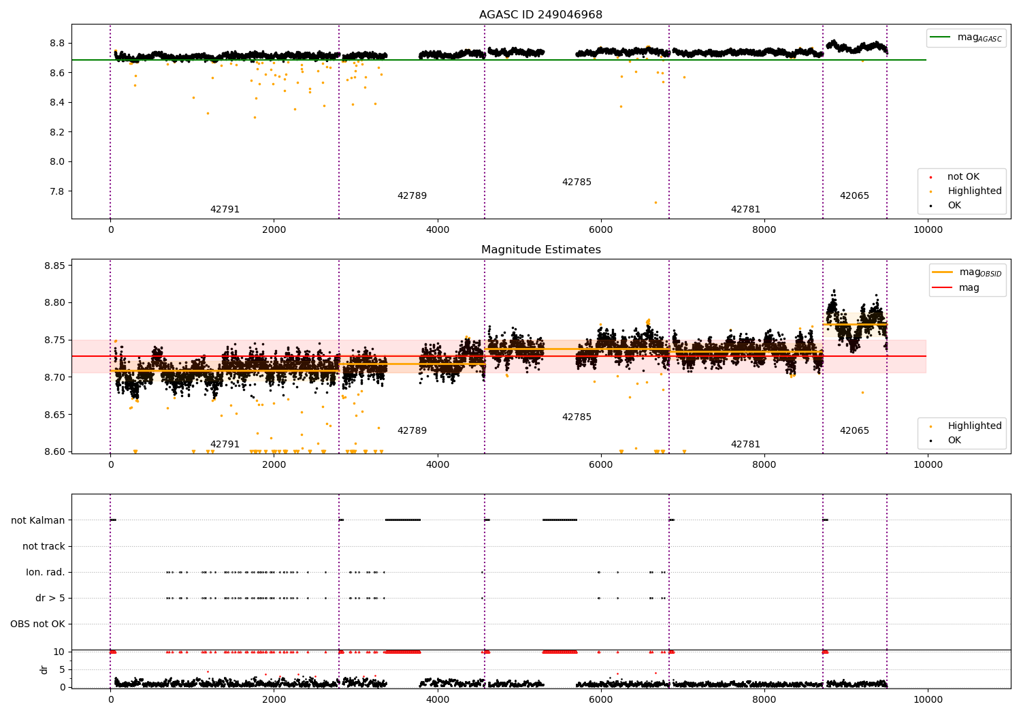This screenshot has height=715, width=1021.
Task: Click the 8.70 y-axis tick label
Action: tap(54, 377)
